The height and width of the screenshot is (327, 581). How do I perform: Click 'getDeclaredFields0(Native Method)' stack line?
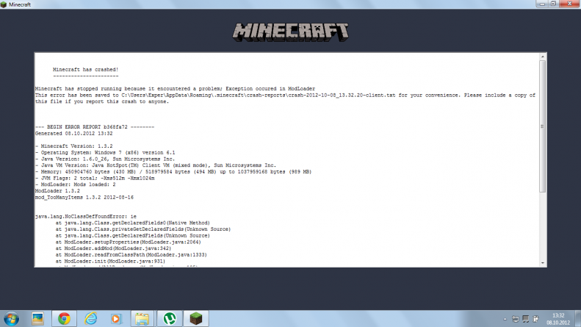[133, 223]
